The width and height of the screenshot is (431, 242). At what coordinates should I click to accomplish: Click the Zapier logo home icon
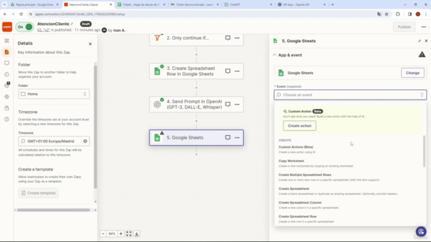pos(7,27)
